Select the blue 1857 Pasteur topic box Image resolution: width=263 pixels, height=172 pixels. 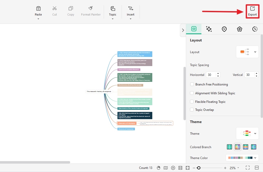[135, 54]
